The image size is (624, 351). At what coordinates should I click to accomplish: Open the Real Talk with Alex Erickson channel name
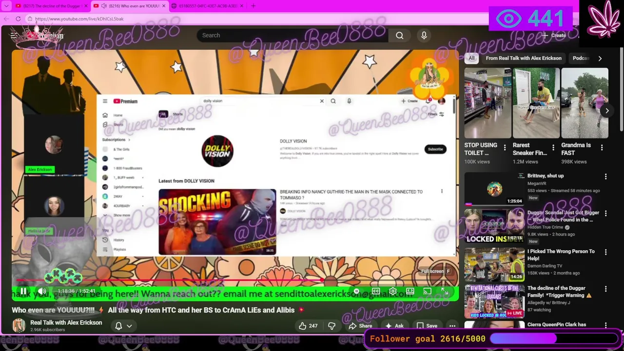66,322
